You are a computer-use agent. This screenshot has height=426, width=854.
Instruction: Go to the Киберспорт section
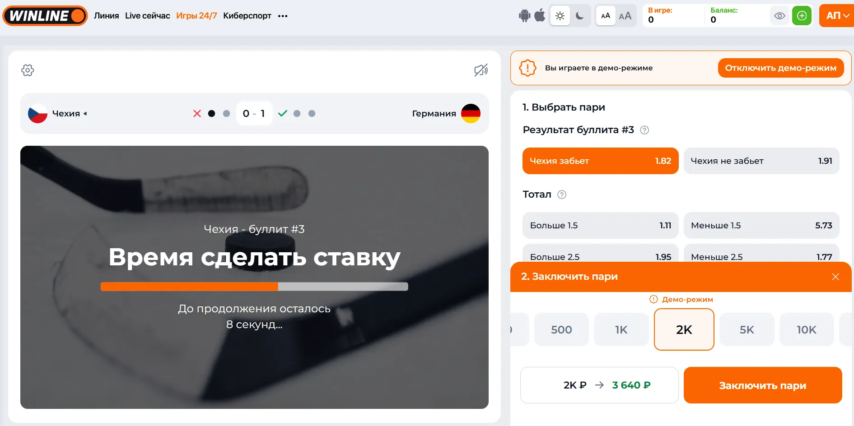point(247,16)
